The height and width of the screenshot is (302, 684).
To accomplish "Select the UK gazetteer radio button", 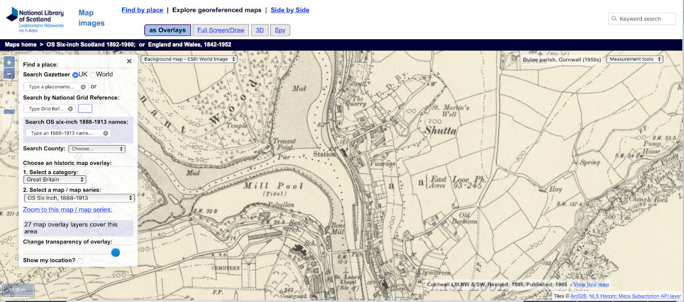I will click(75, 75).
